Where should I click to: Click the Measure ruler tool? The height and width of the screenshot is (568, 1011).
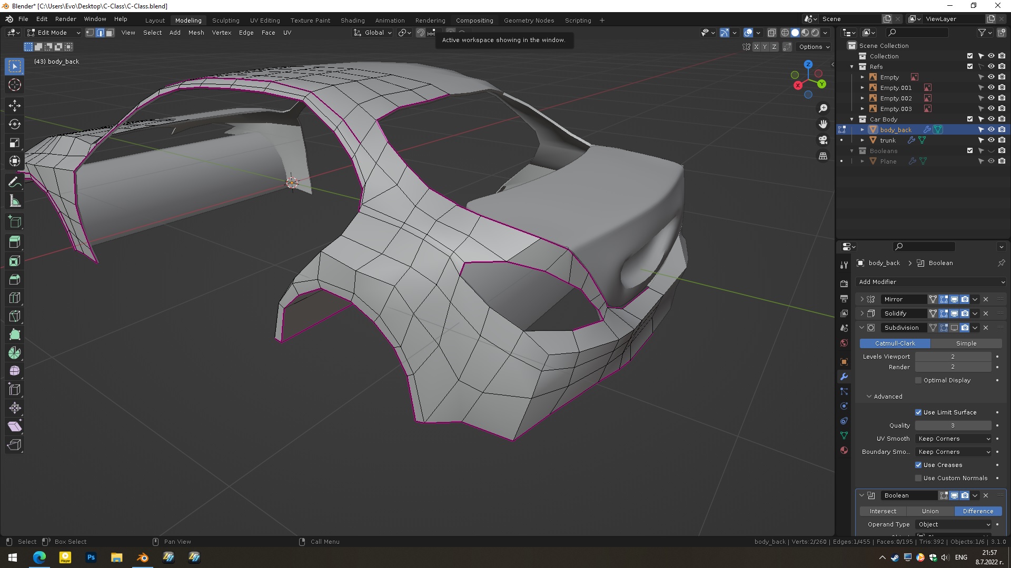click(x=15, y=201)
